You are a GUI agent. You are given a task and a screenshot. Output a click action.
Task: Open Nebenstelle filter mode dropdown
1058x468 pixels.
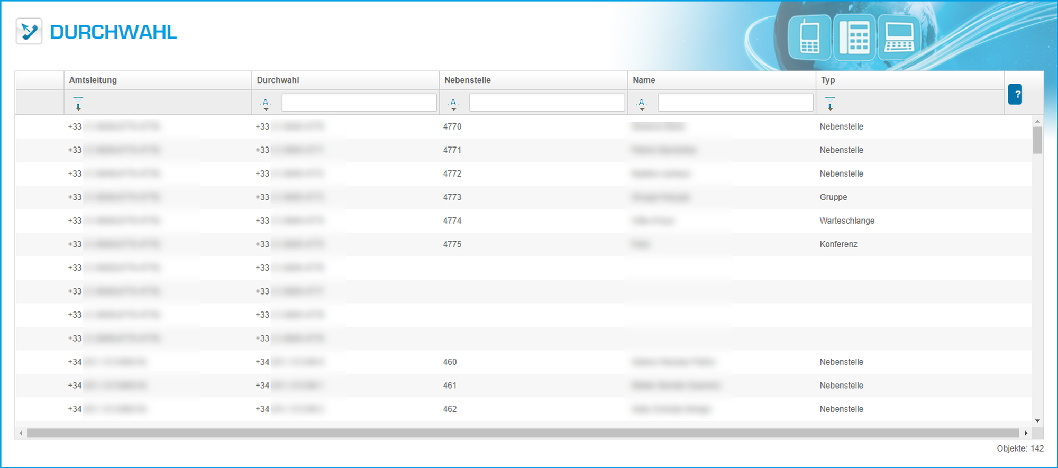453,104
